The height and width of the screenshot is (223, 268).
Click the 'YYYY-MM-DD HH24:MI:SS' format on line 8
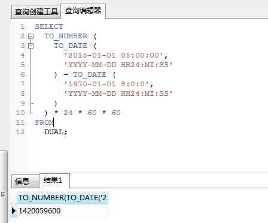(118, 94)
